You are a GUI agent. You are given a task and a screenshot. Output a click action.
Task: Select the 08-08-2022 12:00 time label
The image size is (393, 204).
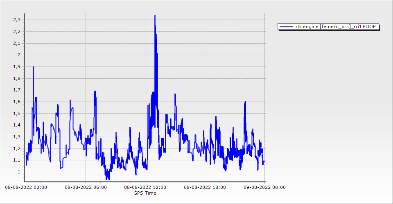coord(145,188)
